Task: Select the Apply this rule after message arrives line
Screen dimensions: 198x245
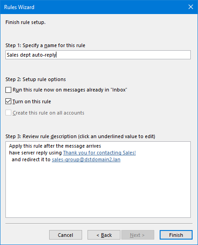Action: coord(55,146)
